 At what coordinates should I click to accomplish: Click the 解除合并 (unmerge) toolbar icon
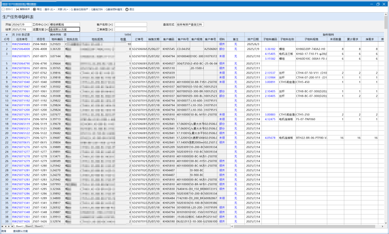point(17,9)
